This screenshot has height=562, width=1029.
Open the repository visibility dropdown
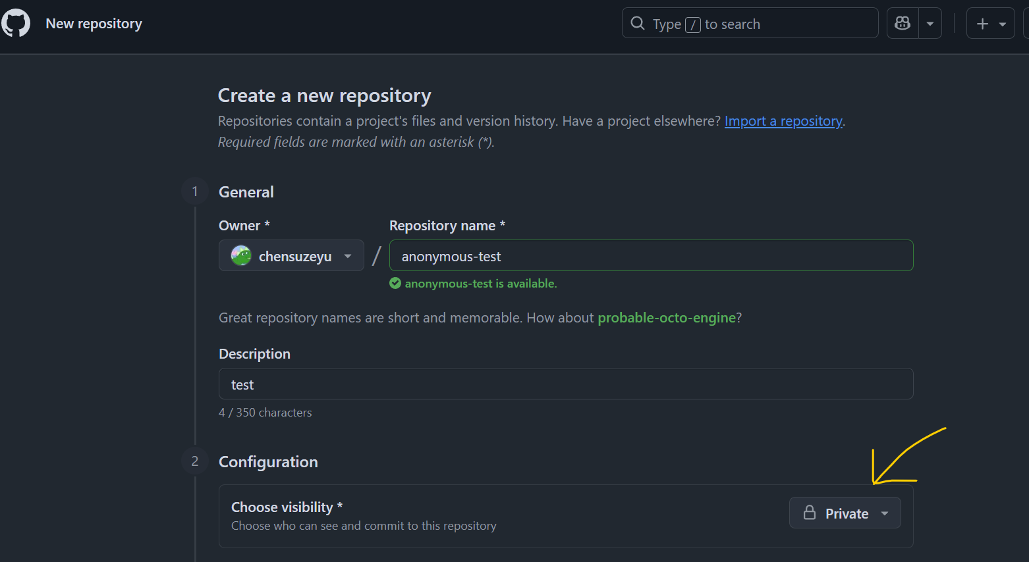pyautogui.click(x=885, y=513)
